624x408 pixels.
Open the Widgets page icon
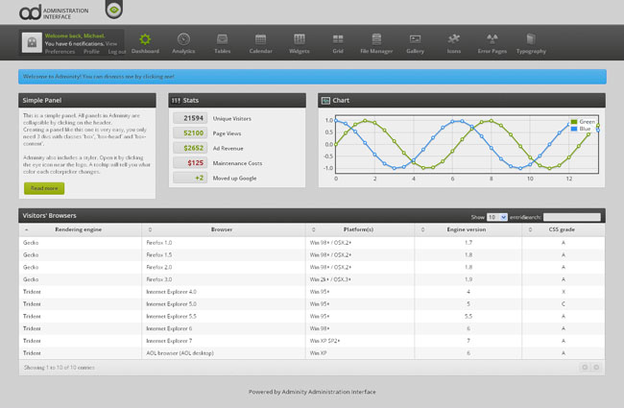point(300,39)
